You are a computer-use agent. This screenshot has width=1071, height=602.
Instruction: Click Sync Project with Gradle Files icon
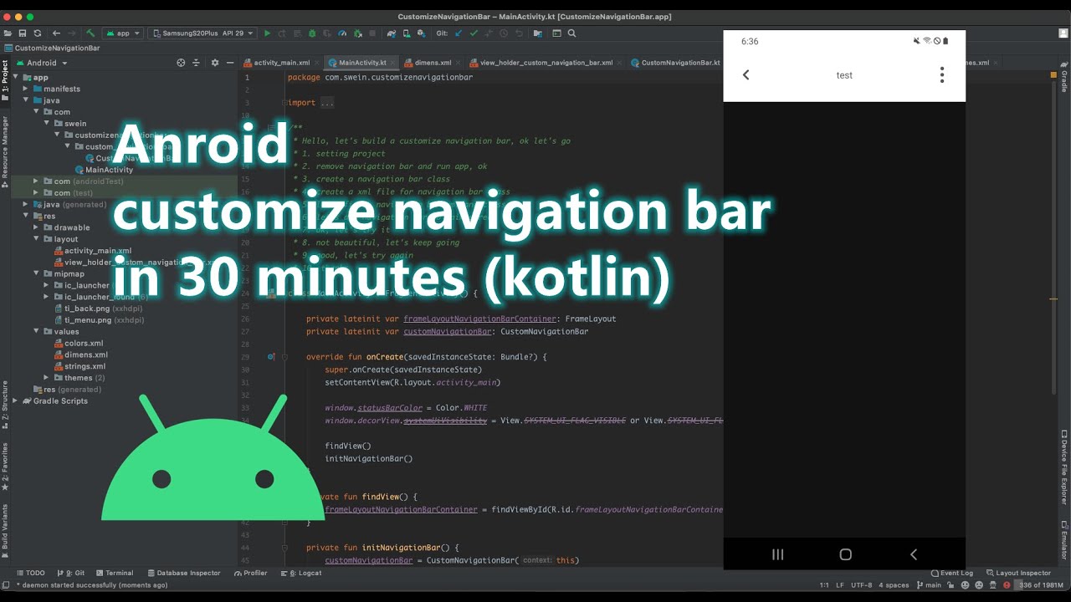[392, 33]
